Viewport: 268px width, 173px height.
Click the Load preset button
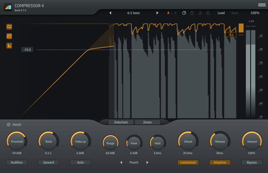[221, 13]
